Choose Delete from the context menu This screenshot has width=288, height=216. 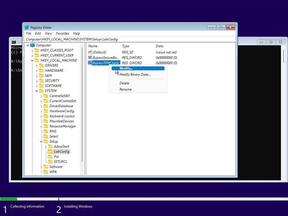[x=138, y=83]
